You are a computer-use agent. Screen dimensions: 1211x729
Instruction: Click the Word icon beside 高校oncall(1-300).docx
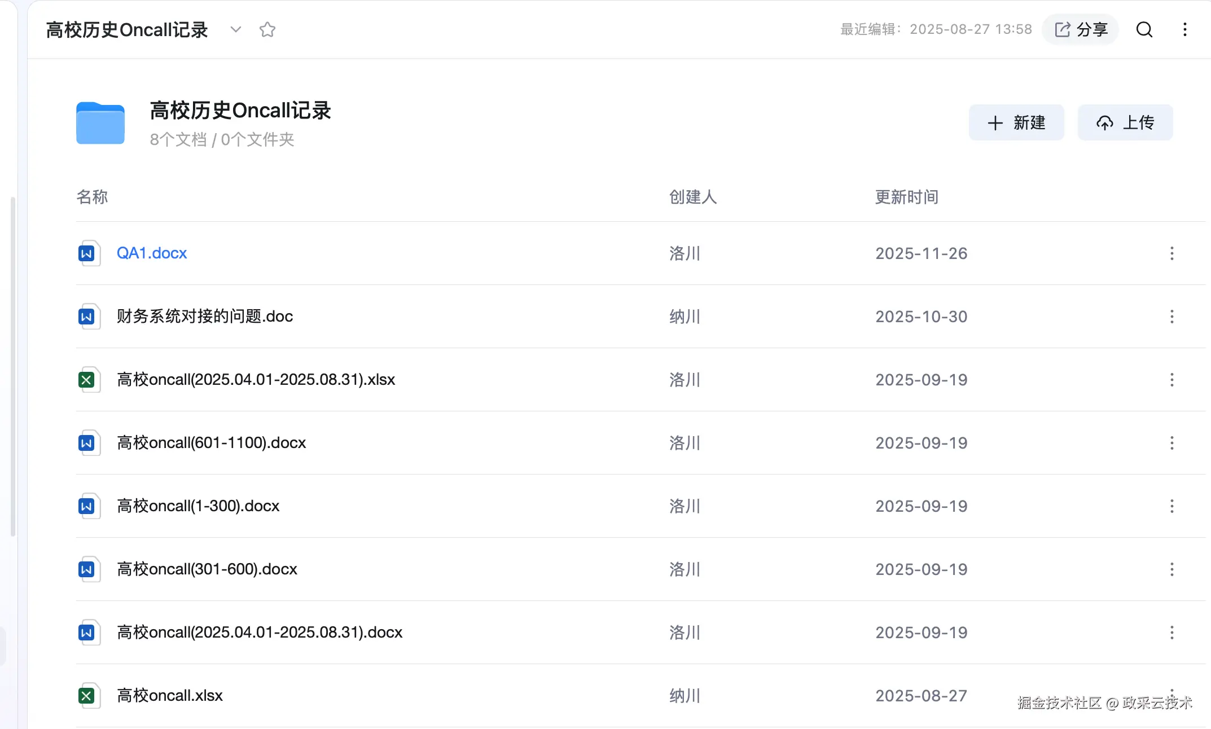pos(89,506)
